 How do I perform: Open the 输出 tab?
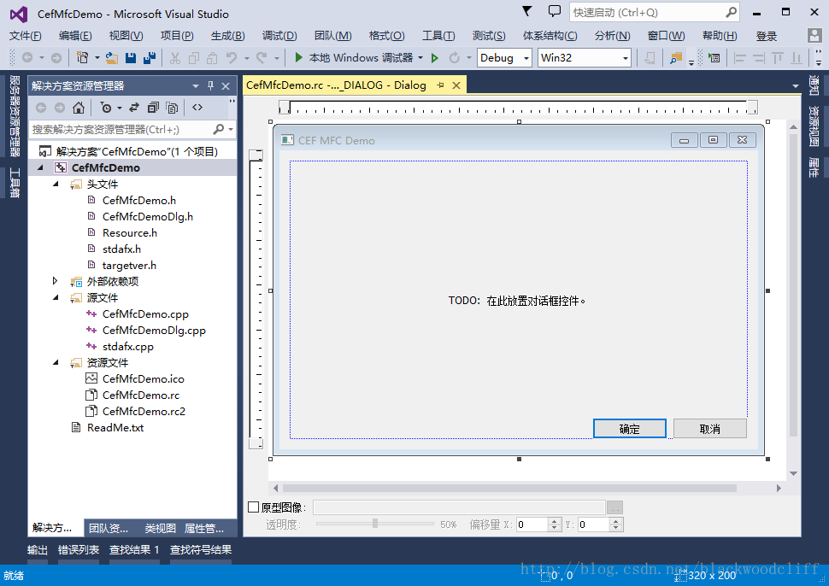[x=37, y=549]
